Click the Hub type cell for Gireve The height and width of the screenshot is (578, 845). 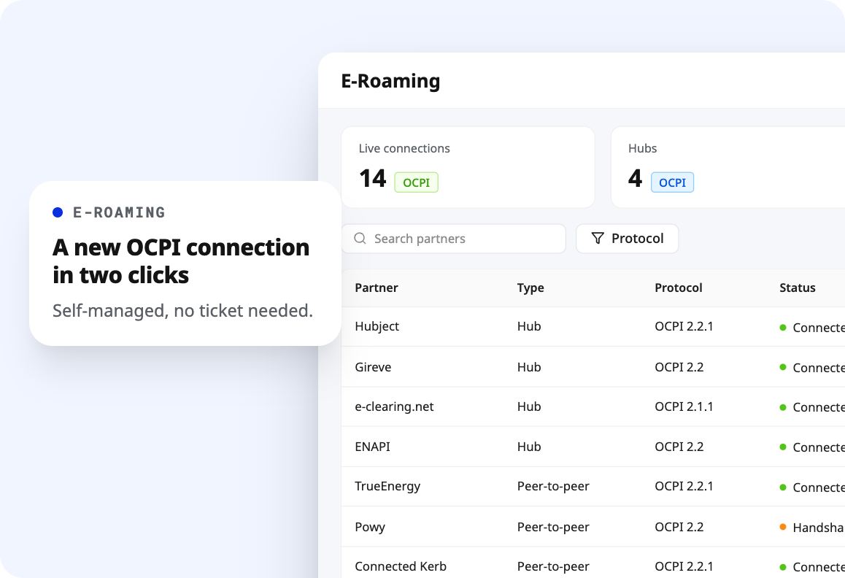528,366
